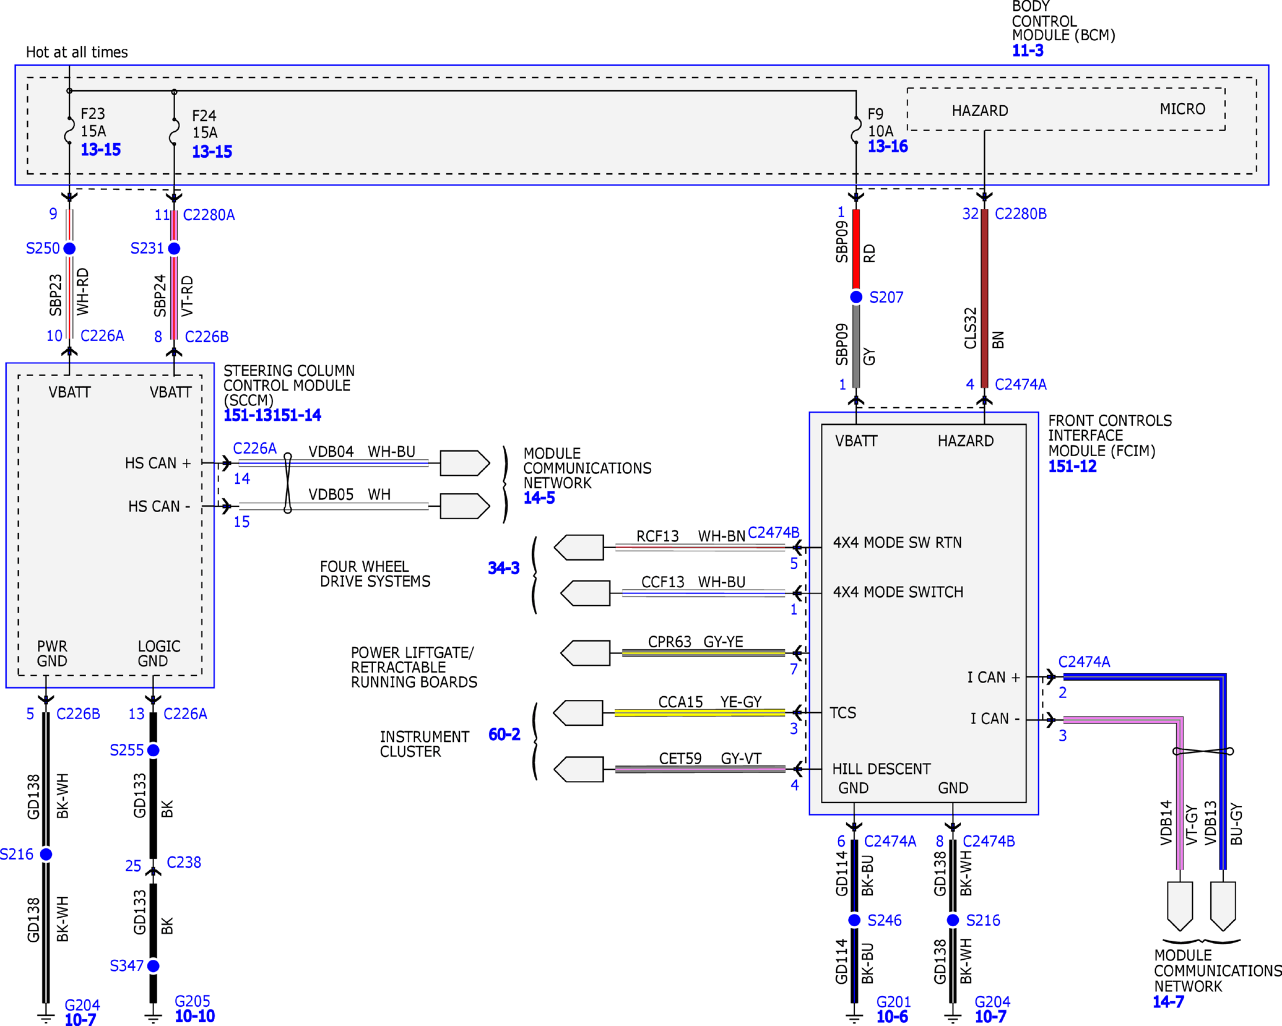Click the RCF13 WH-BN off-page connector arrow
The height and width of the screenshot is (1026, 1282).
coord(579,548)
